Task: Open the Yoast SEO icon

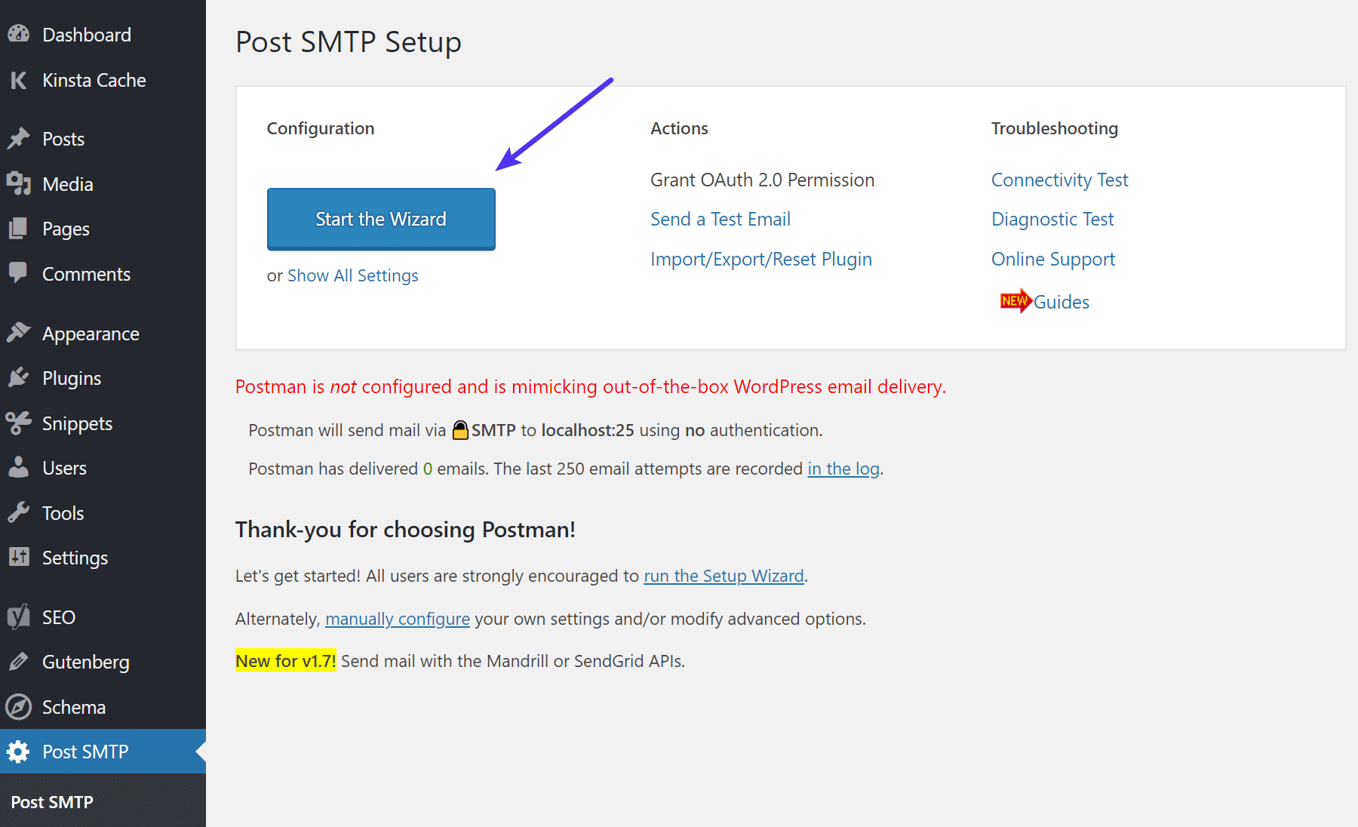Action: point(18,616)
